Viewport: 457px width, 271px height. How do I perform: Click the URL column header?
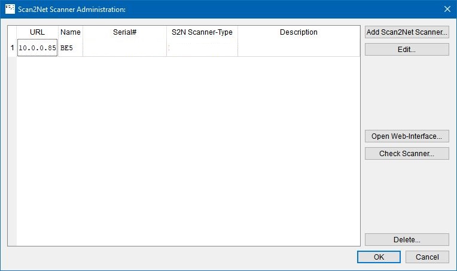37,32
